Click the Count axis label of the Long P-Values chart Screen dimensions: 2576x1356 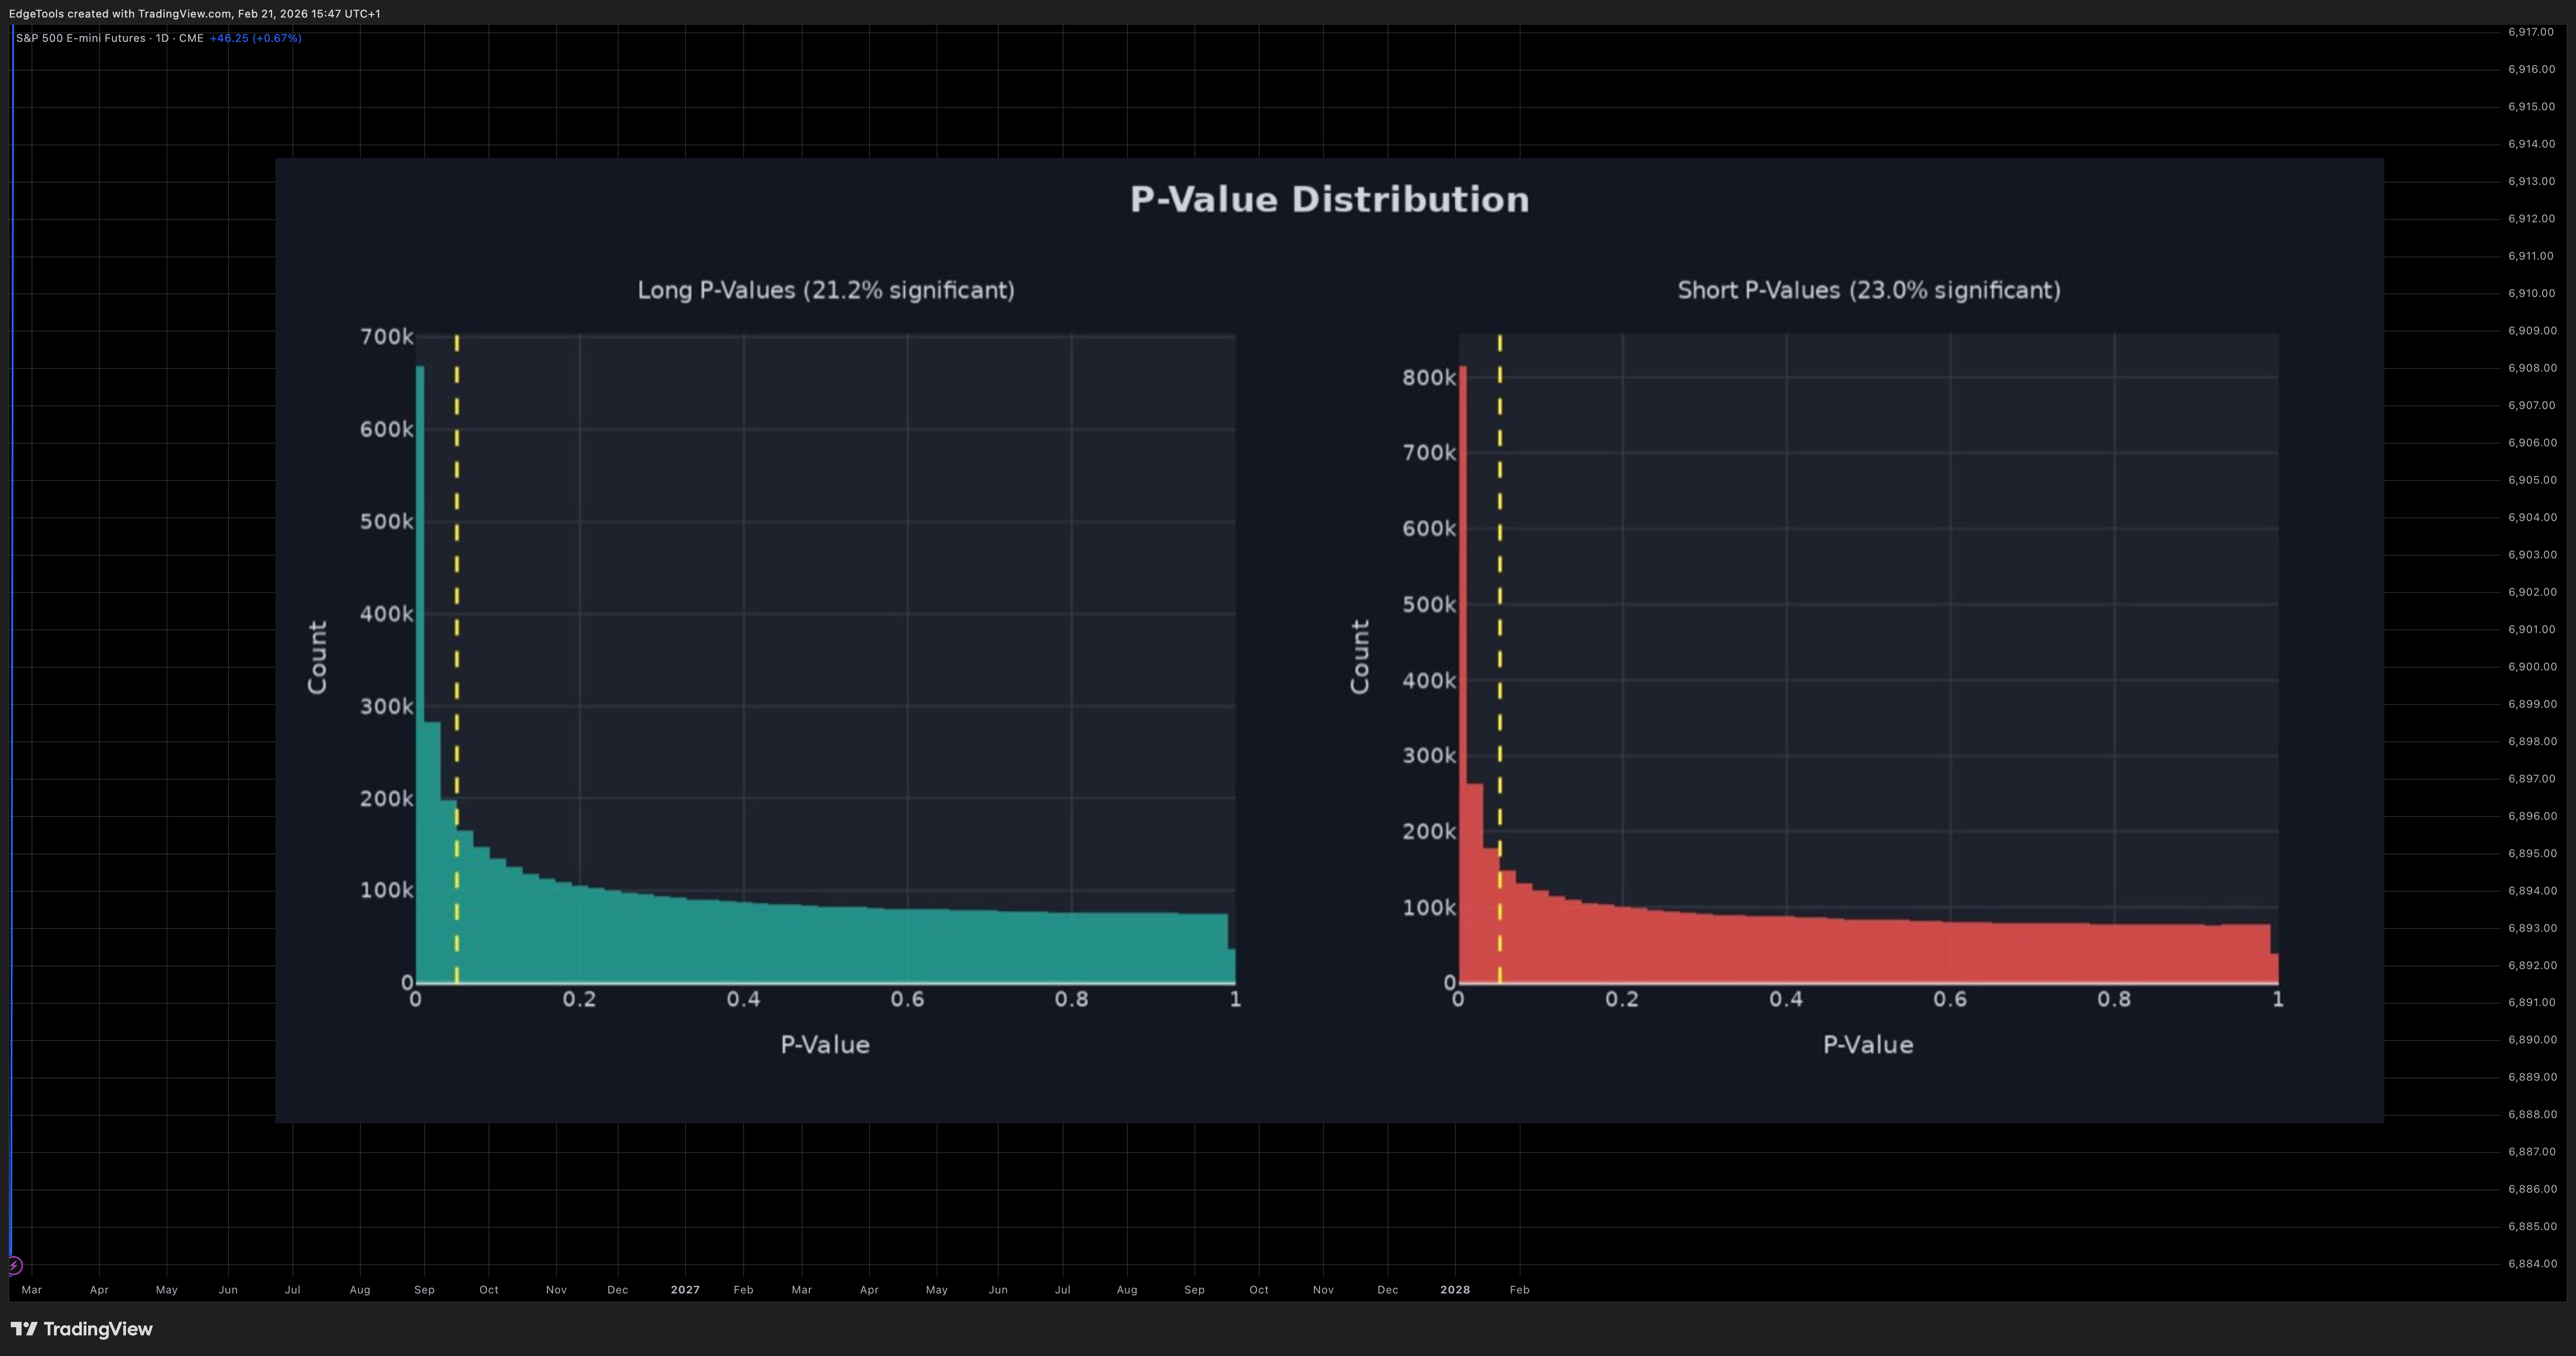[x=317, y=657]
